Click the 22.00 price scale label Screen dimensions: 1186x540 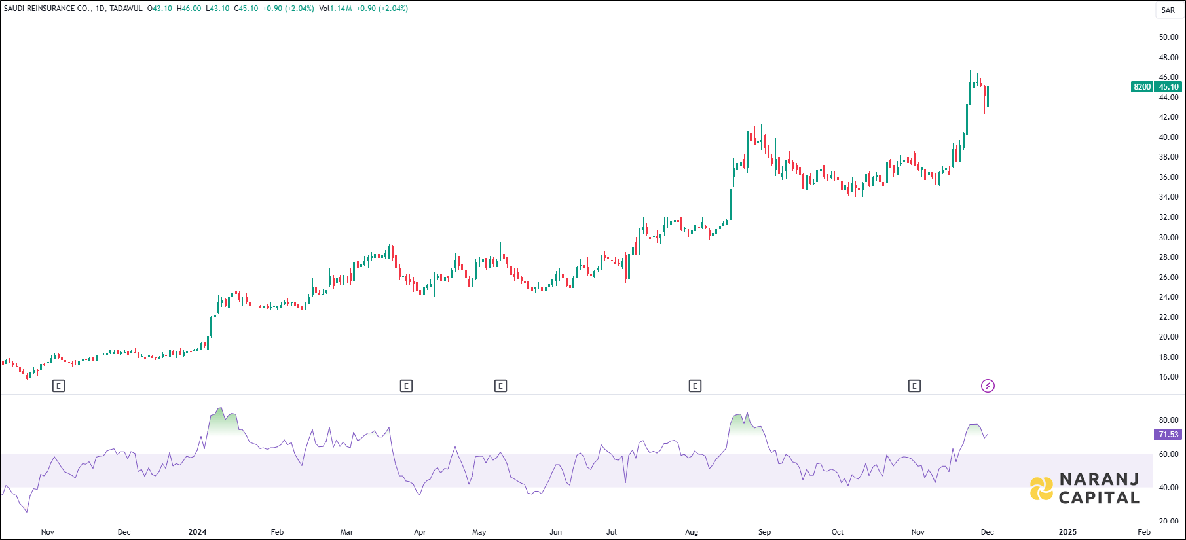click(1168, 317)
